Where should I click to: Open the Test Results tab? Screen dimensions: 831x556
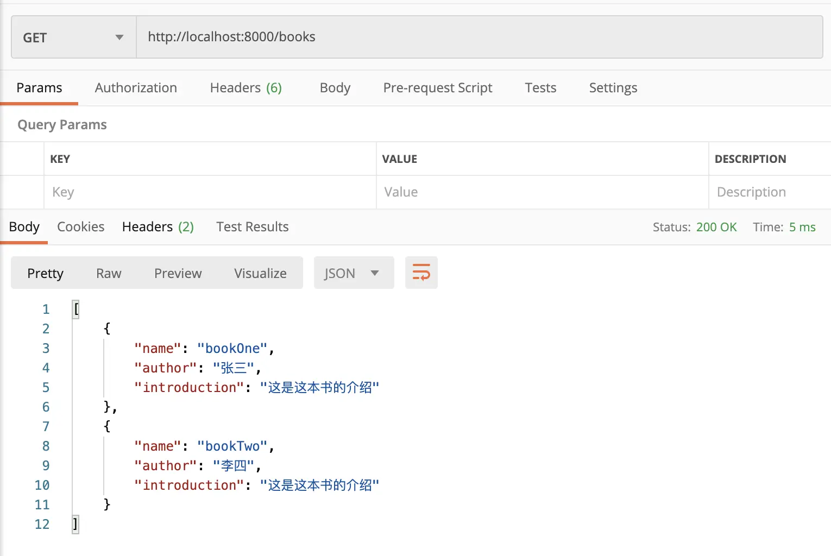click(x=252, y=227)
